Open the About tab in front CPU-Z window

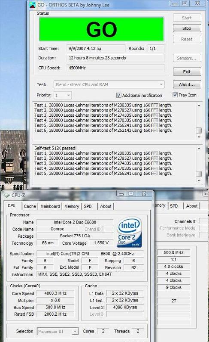tap(106, 206)
